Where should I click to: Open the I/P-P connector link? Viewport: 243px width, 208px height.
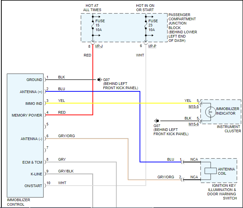tap(152, 46)
